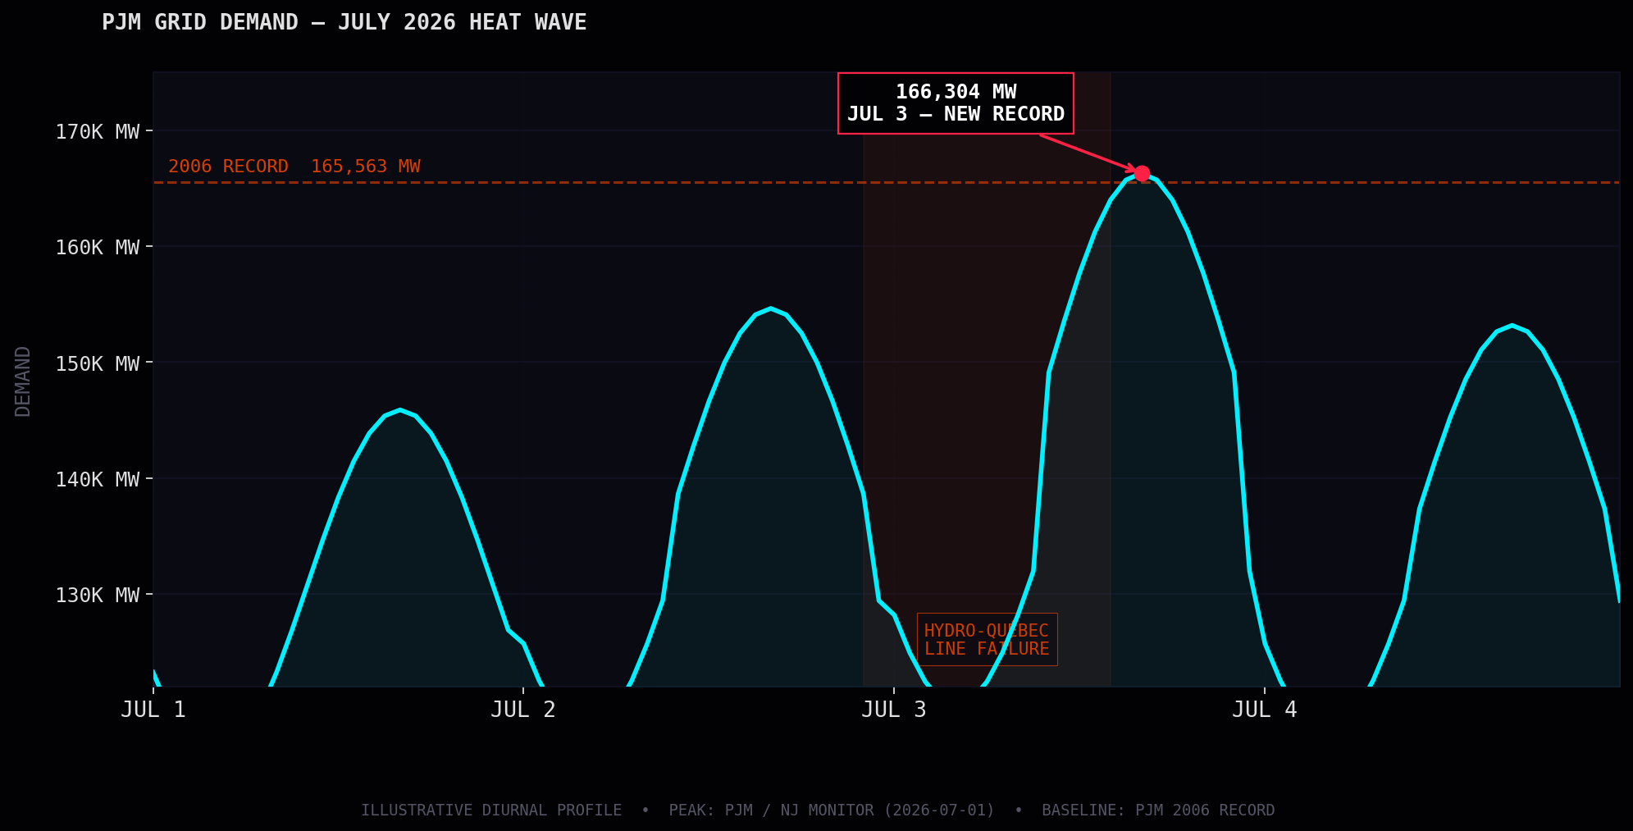This screenshot has height=831, width=1633.
Task: Click the 170K MW axis tick label
Action: point(98,131)
